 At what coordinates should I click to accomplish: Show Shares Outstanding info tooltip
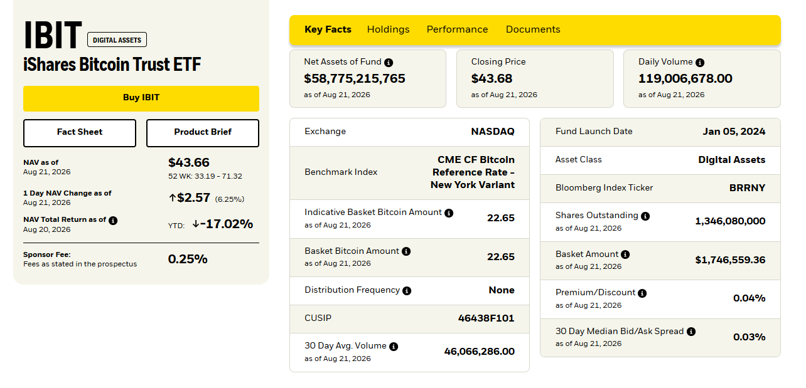pos(645,216)
